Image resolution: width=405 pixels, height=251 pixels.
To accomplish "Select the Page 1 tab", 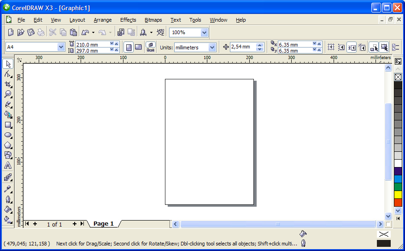I will (104, 224).
